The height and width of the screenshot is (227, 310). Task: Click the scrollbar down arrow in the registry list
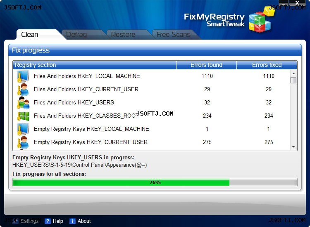pos(293,147)
